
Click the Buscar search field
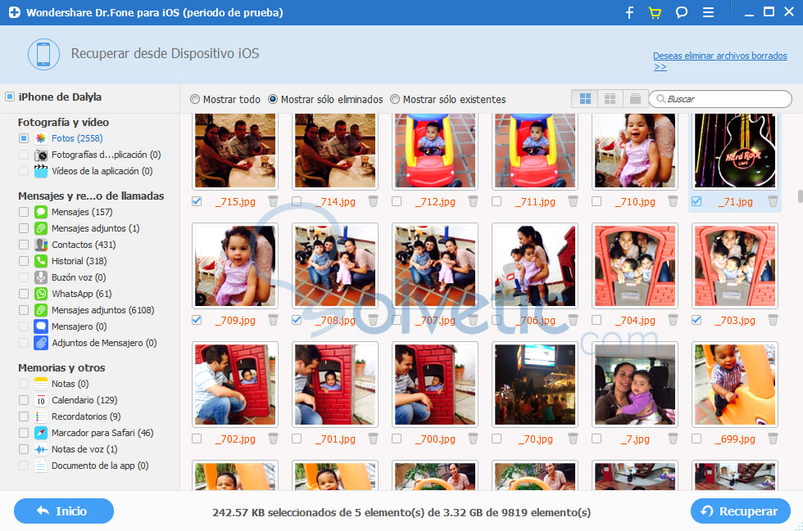(x=720, y=99)
